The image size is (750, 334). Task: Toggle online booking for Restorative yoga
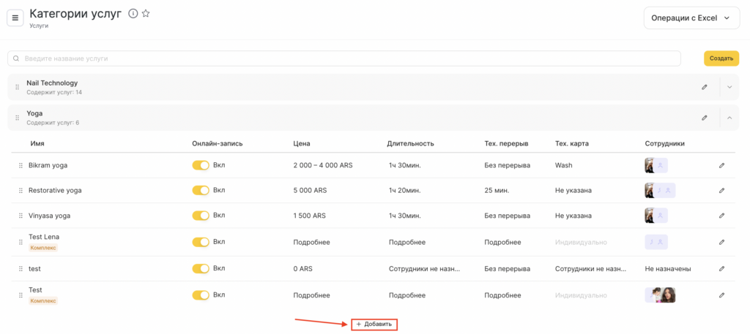coord(200,191)
